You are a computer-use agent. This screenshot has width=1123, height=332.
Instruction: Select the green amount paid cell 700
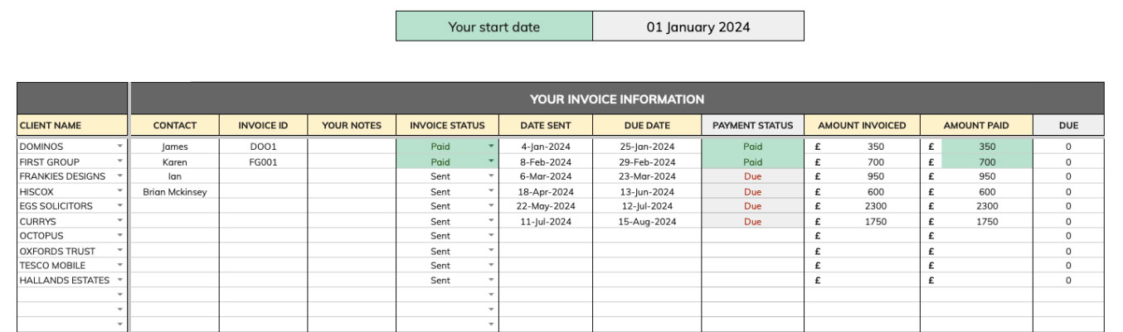click(x=986, y=161)
